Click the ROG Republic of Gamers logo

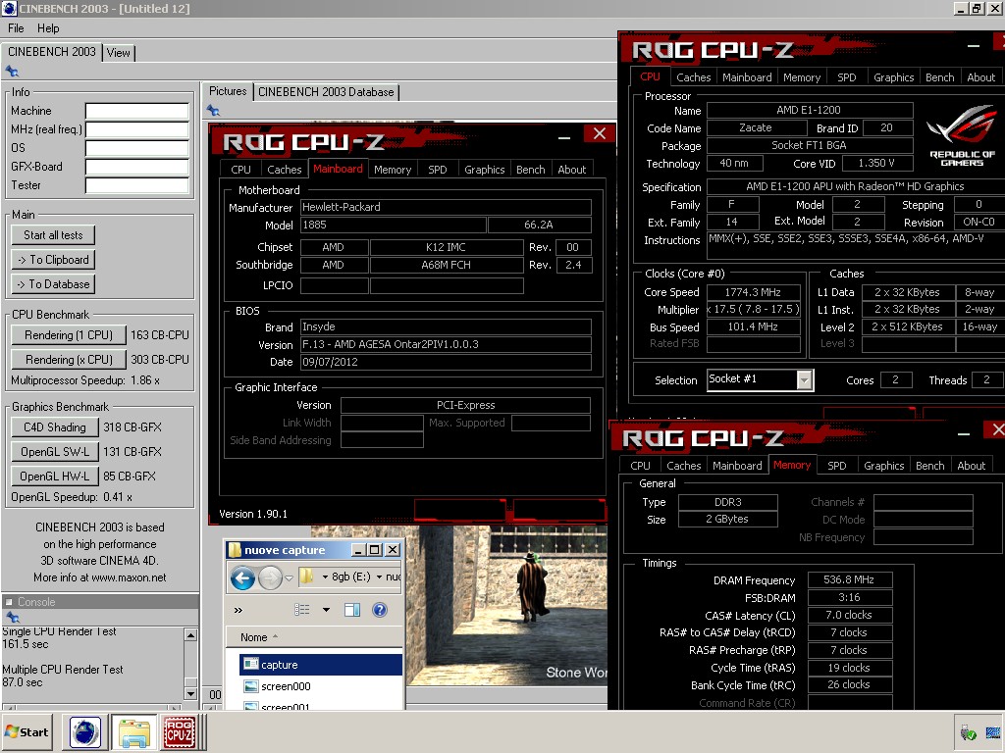[x=962, y=135]
